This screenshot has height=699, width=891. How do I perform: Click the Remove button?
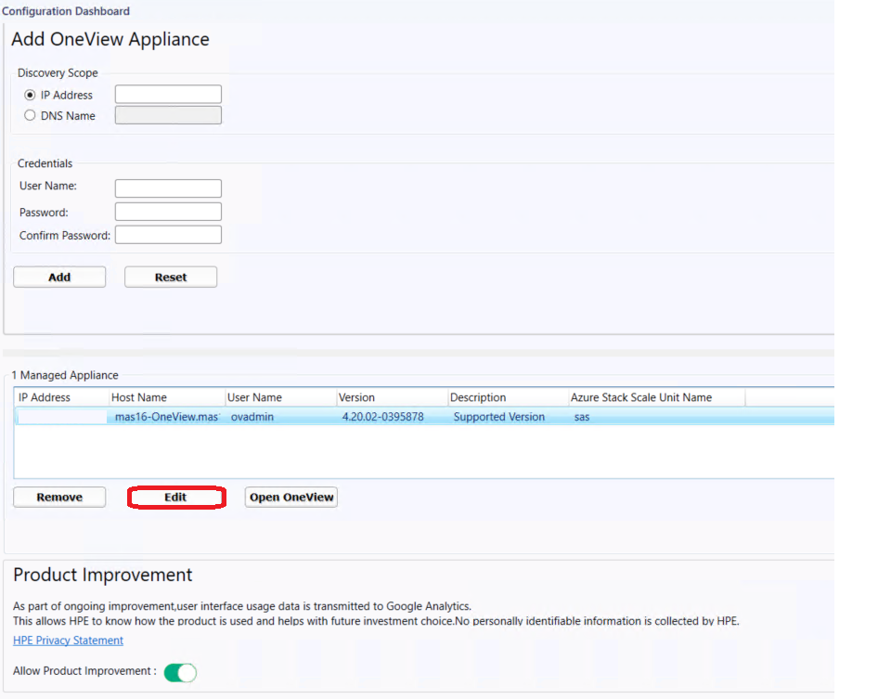[58, 497]
